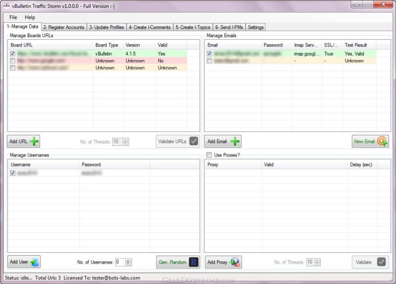Click the Email column header
Image resolution: width=396 pixels, height=284 pixels.
[x=233, y=45]
